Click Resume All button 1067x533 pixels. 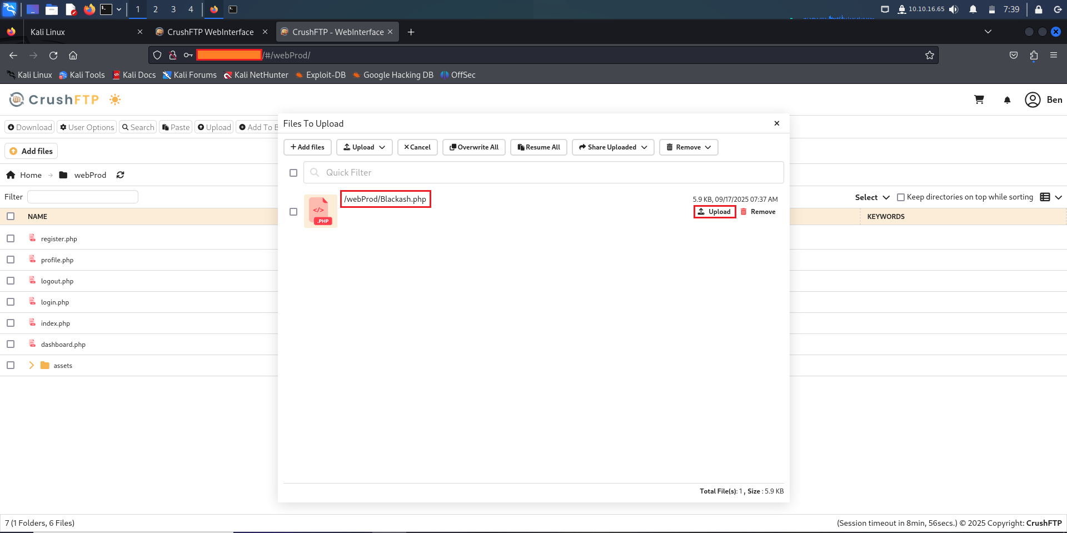(539, 147)
